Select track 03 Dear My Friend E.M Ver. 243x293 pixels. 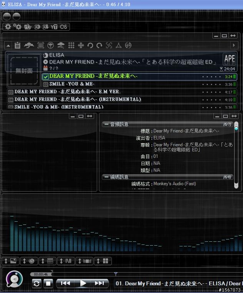pos(122,92)
